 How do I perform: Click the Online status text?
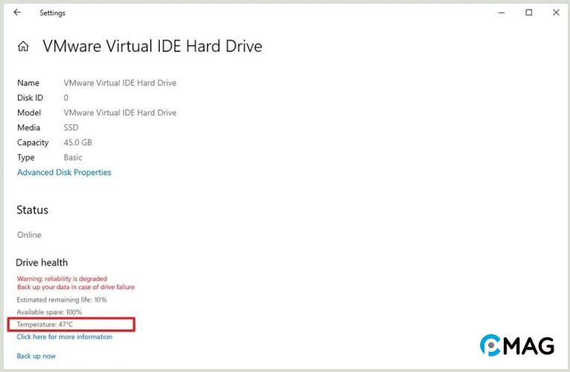[x=29, y=235]
